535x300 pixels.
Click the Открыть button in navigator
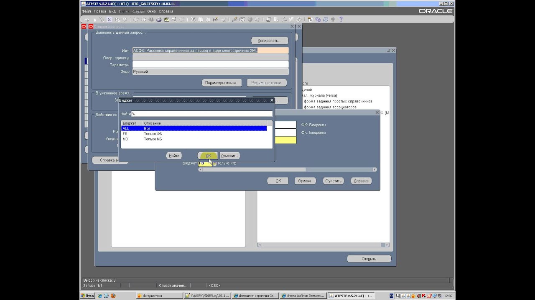(x=369, y=259)
